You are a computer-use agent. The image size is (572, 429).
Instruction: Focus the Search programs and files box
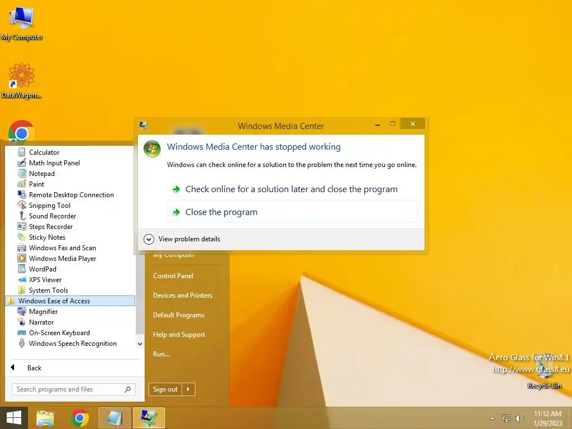[x=74, y=389]
